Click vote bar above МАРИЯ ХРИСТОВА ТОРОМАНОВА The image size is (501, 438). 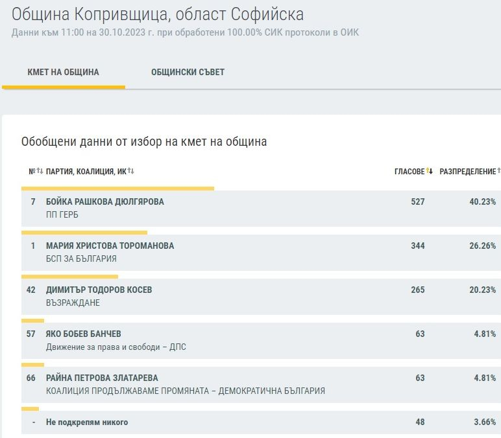[84, 233]
